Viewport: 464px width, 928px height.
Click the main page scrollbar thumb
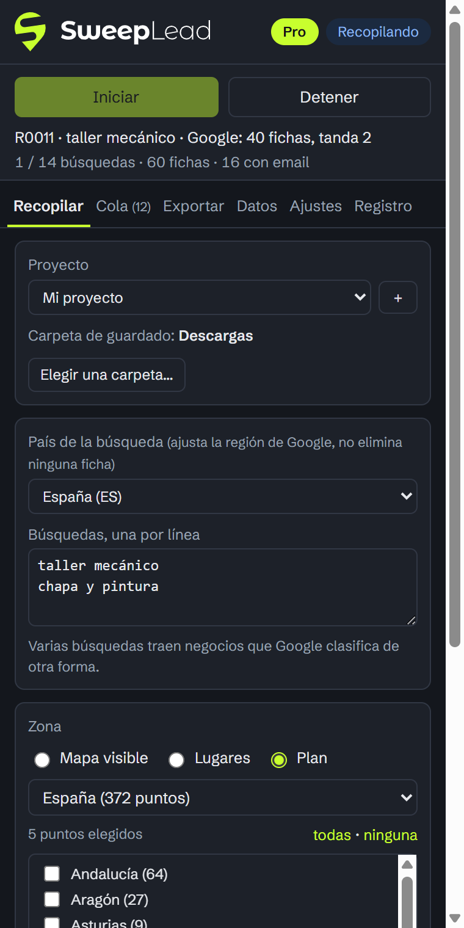click(455, 335)
